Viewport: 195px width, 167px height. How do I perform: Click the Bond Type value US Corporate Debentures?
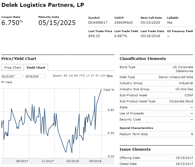[x=183, y=69]
